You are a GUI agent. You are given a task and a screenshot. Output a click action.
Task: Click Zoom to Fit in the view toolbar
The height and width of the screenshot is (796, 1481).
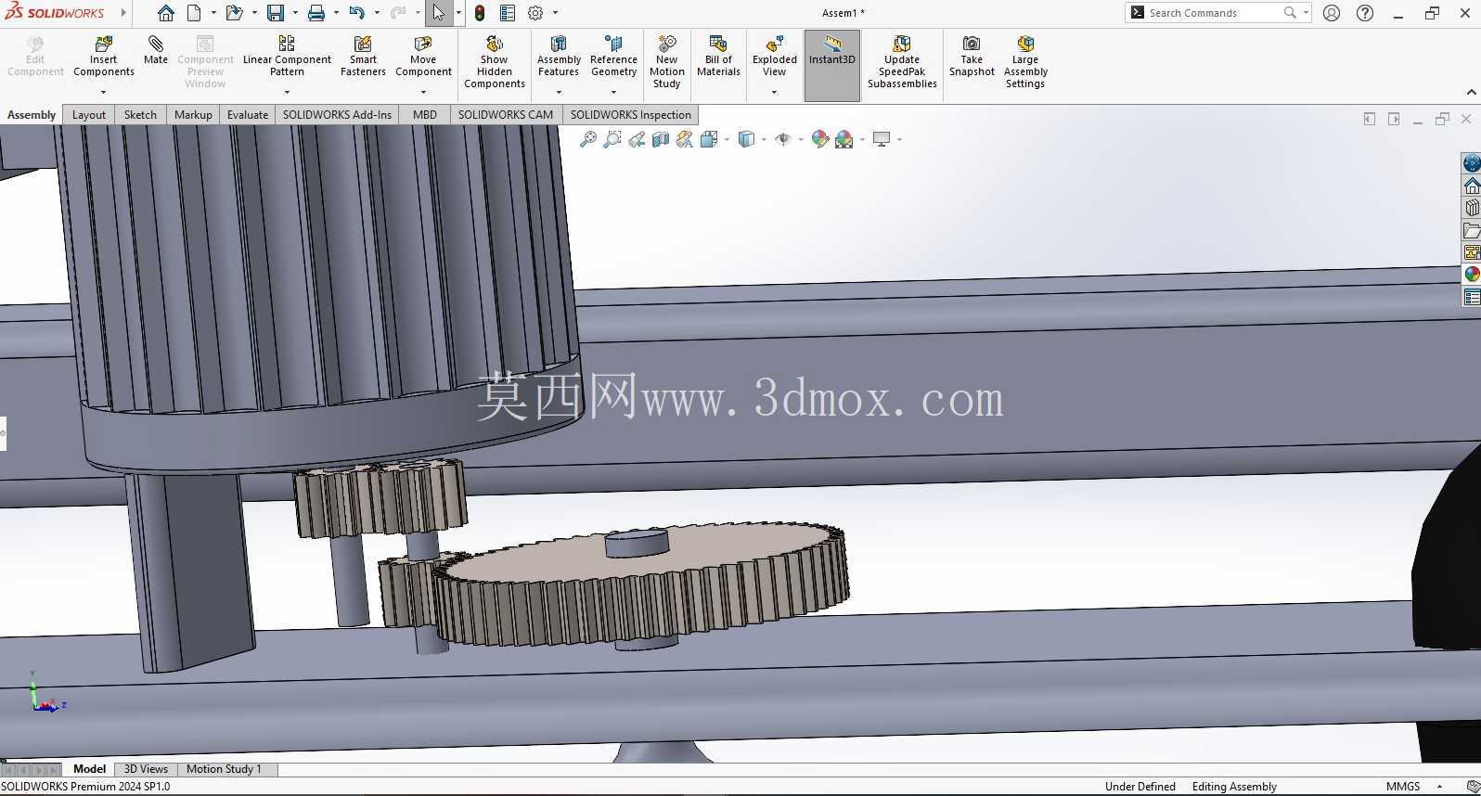[587, 139]
